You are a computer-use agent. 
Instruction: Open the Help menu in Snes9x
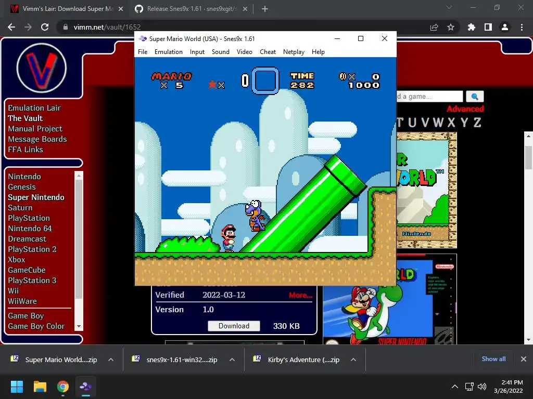318,52
